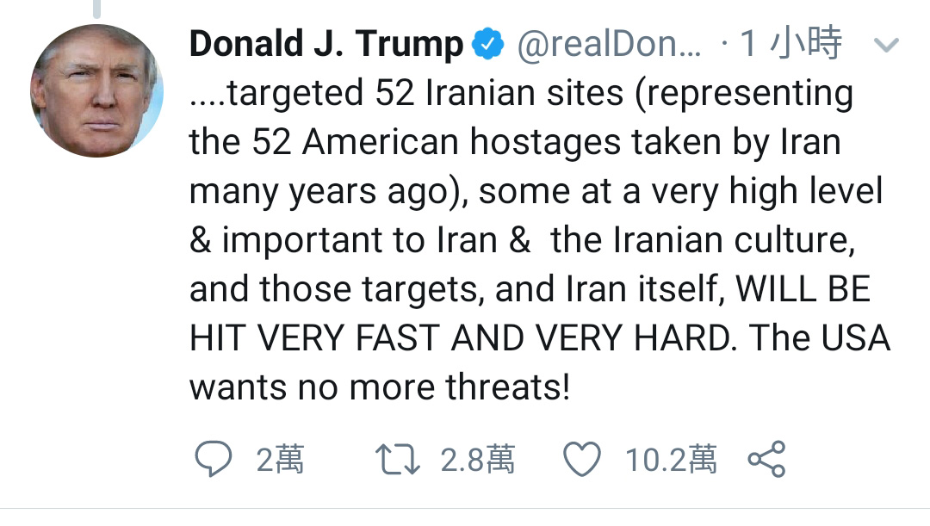View replies by clicking 2萬 count
930x526 pixels.
point(280,460)
